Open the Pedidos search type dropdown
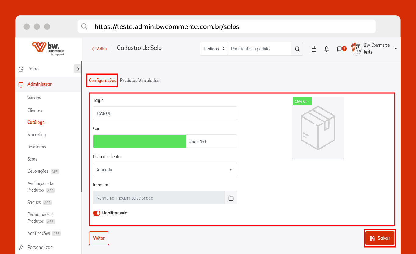 [x=214, y=49]
